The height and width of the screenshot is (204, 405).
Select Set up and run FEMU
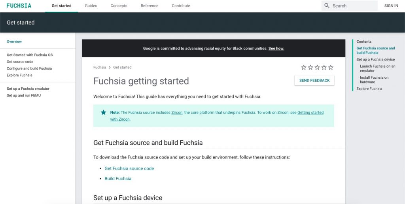[24, 95]
